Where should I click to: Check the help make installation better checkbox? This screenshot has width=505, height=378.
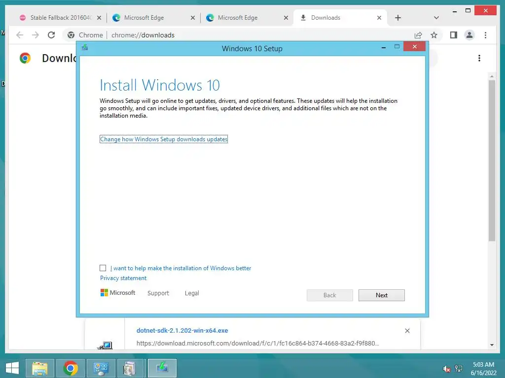(x=103, y=268)
